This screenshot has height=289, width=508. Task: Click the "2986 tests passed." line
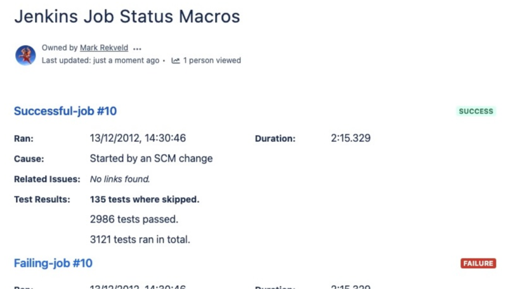[x=134, y=219]
